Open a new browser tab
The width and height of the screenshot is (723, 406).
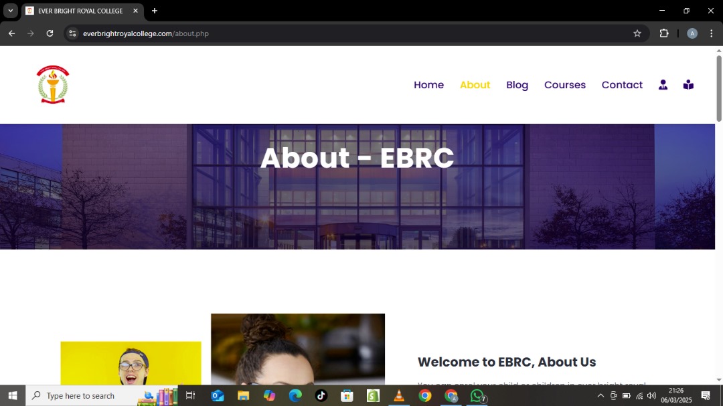click(155, 11)
